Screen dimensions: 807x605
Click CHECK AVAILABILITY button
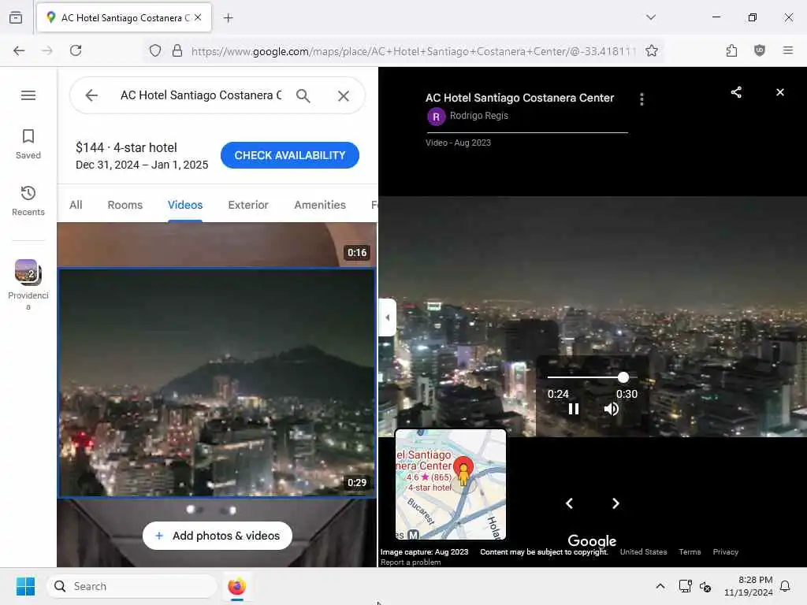click(290, 155)
